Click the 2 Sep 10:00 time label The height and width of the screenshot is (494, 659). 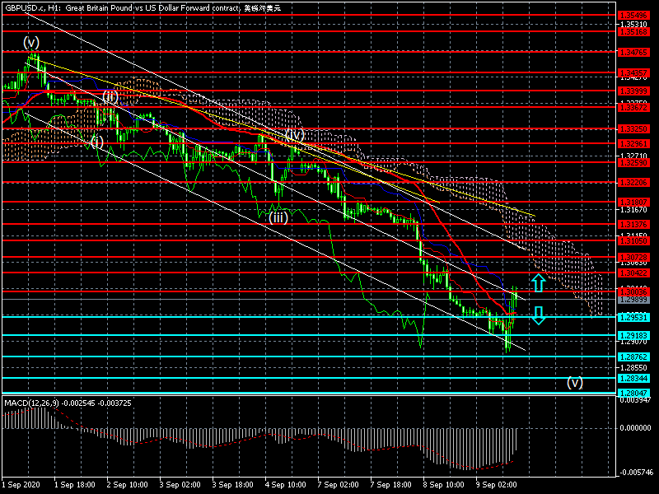(x=128, y=484)
